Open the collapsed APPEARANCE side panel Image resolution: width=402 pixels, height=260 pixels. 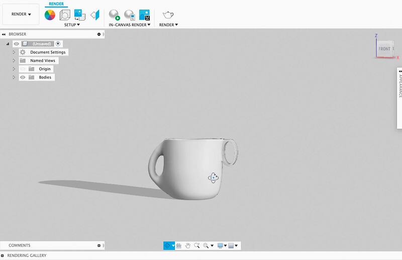pyautogui.click(x=399, y=84)
